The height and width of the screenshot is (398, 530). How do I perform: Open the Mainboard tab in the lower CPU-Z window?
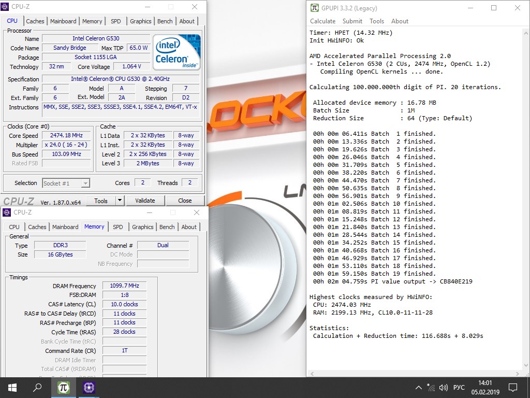[x=65, y=227]
